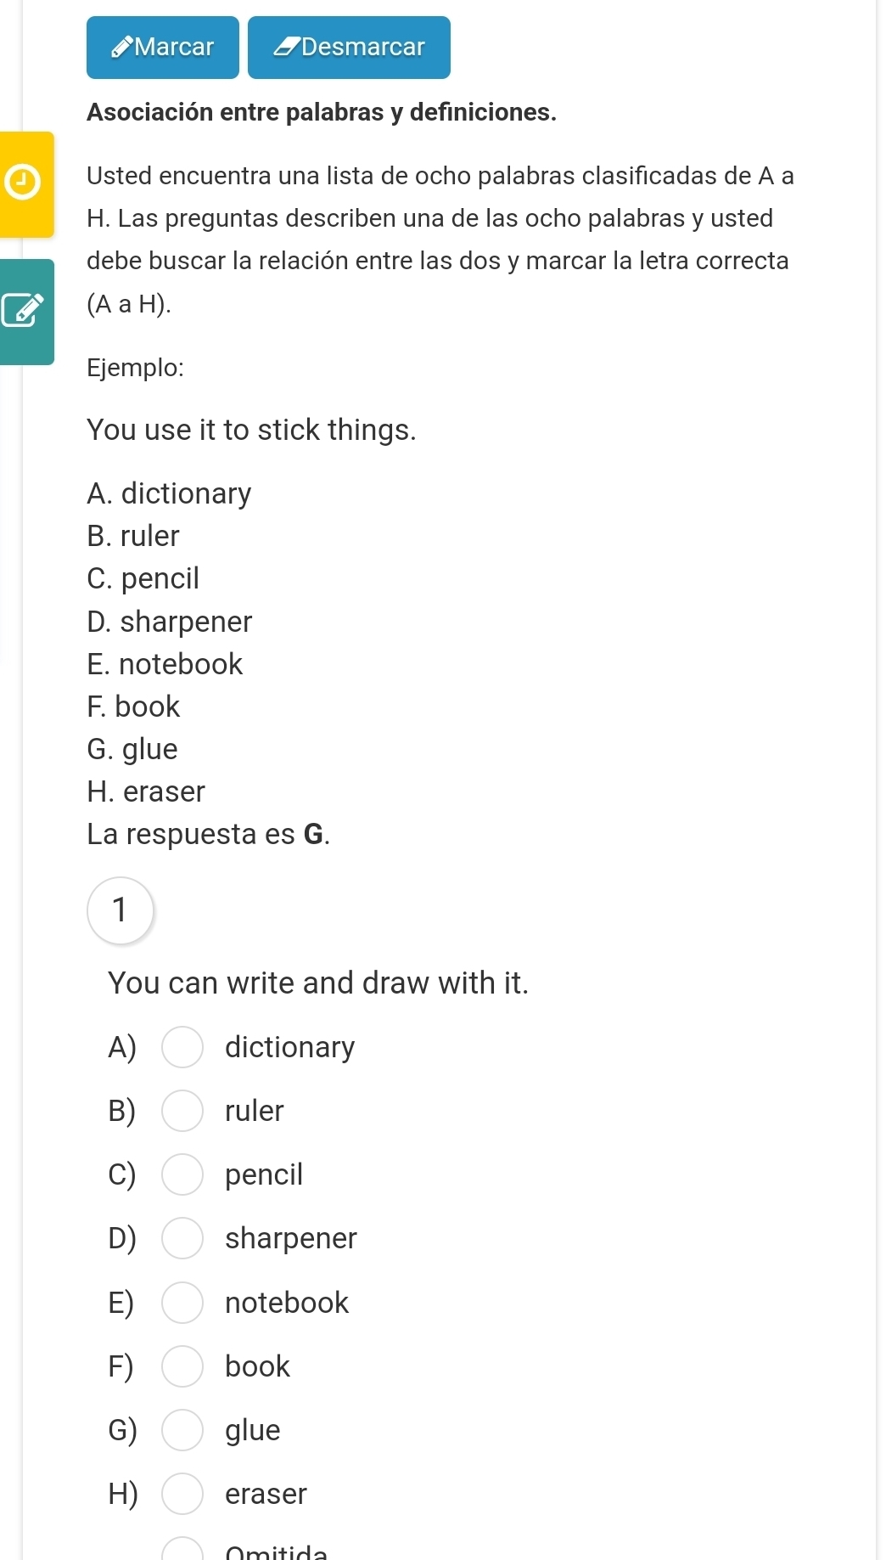Click the 'glue' answer label text
The height and width of the screenshot is (1560, 886).
tap(253, 1430)
